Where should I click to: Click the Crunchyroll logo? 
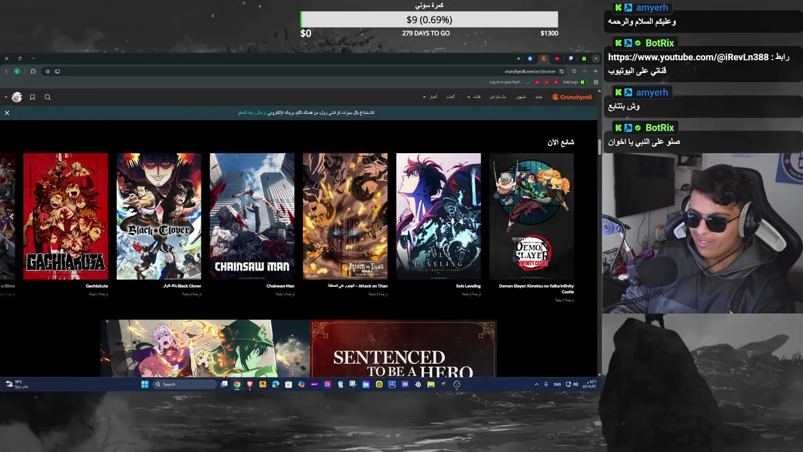(572, 97)
